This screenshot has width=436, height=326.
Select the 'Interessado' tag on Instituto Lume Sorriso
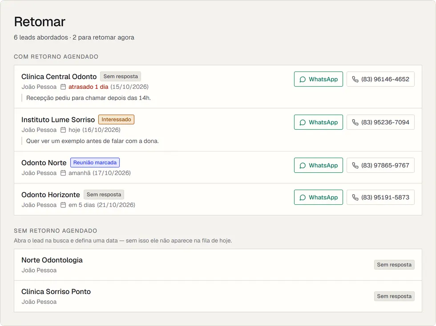(116, 119)
